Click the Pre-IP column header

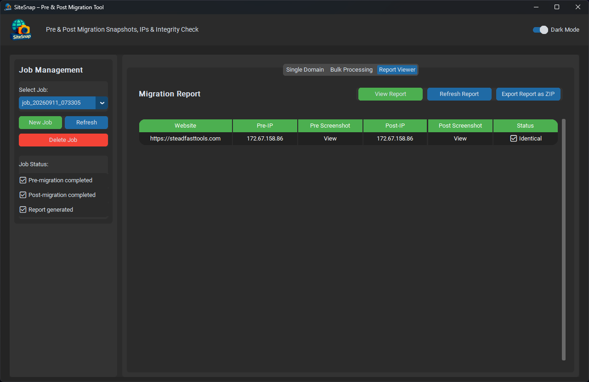[x=265, y=126]
